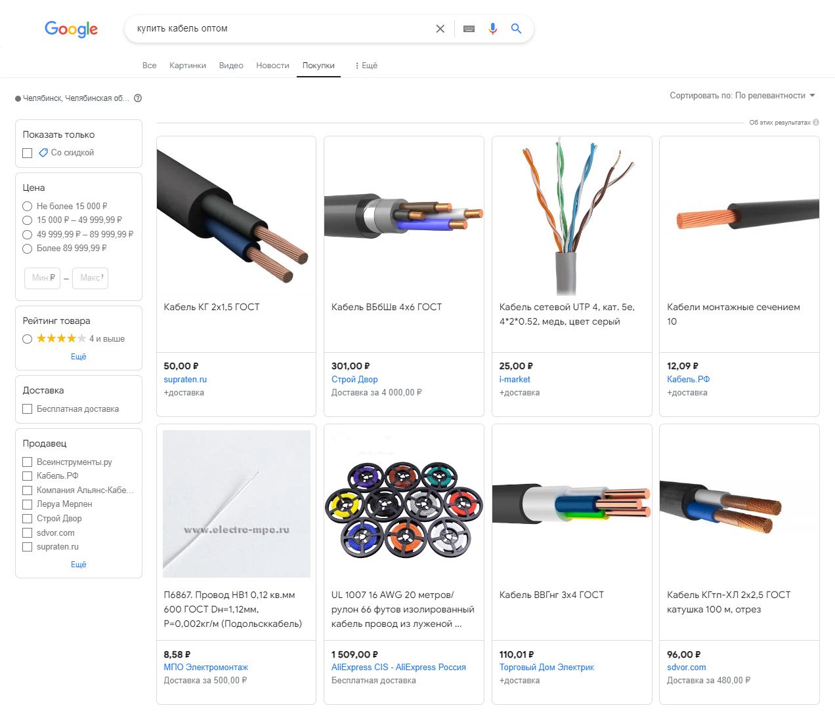
Task: Open the Google logo homepage
Action: pos(71,30)
